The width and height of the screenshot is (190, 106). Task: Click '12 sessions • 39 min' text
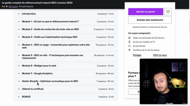(x=105, y=74)
